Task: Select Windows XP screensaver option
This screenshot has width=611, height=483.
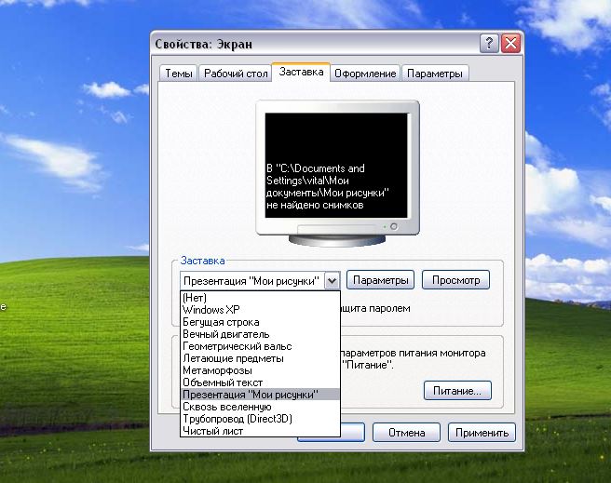Action: click(x=260, y=310)
